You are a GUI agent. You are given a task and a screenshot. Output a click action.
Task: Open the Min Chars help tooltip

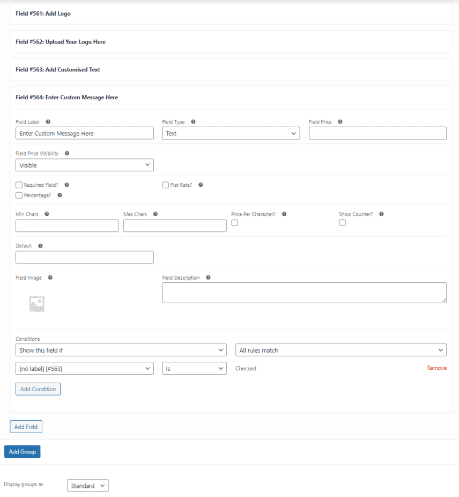(47, 214)
